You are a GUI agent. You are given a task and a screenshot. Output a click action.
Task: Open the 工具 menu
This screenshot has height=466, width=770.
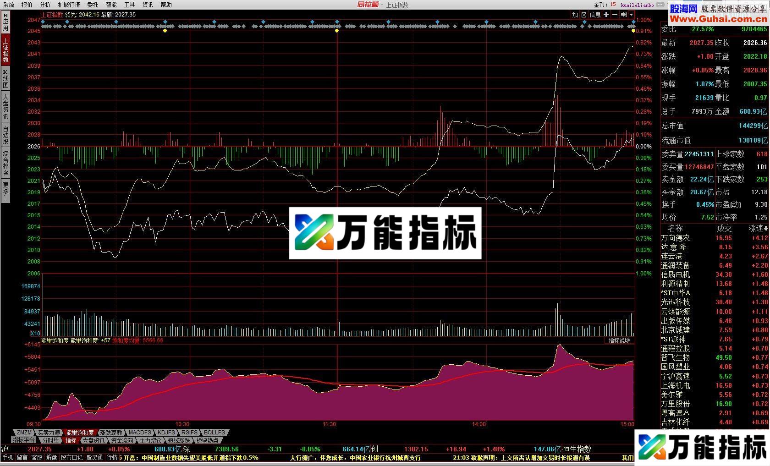(x=129, y=5)
